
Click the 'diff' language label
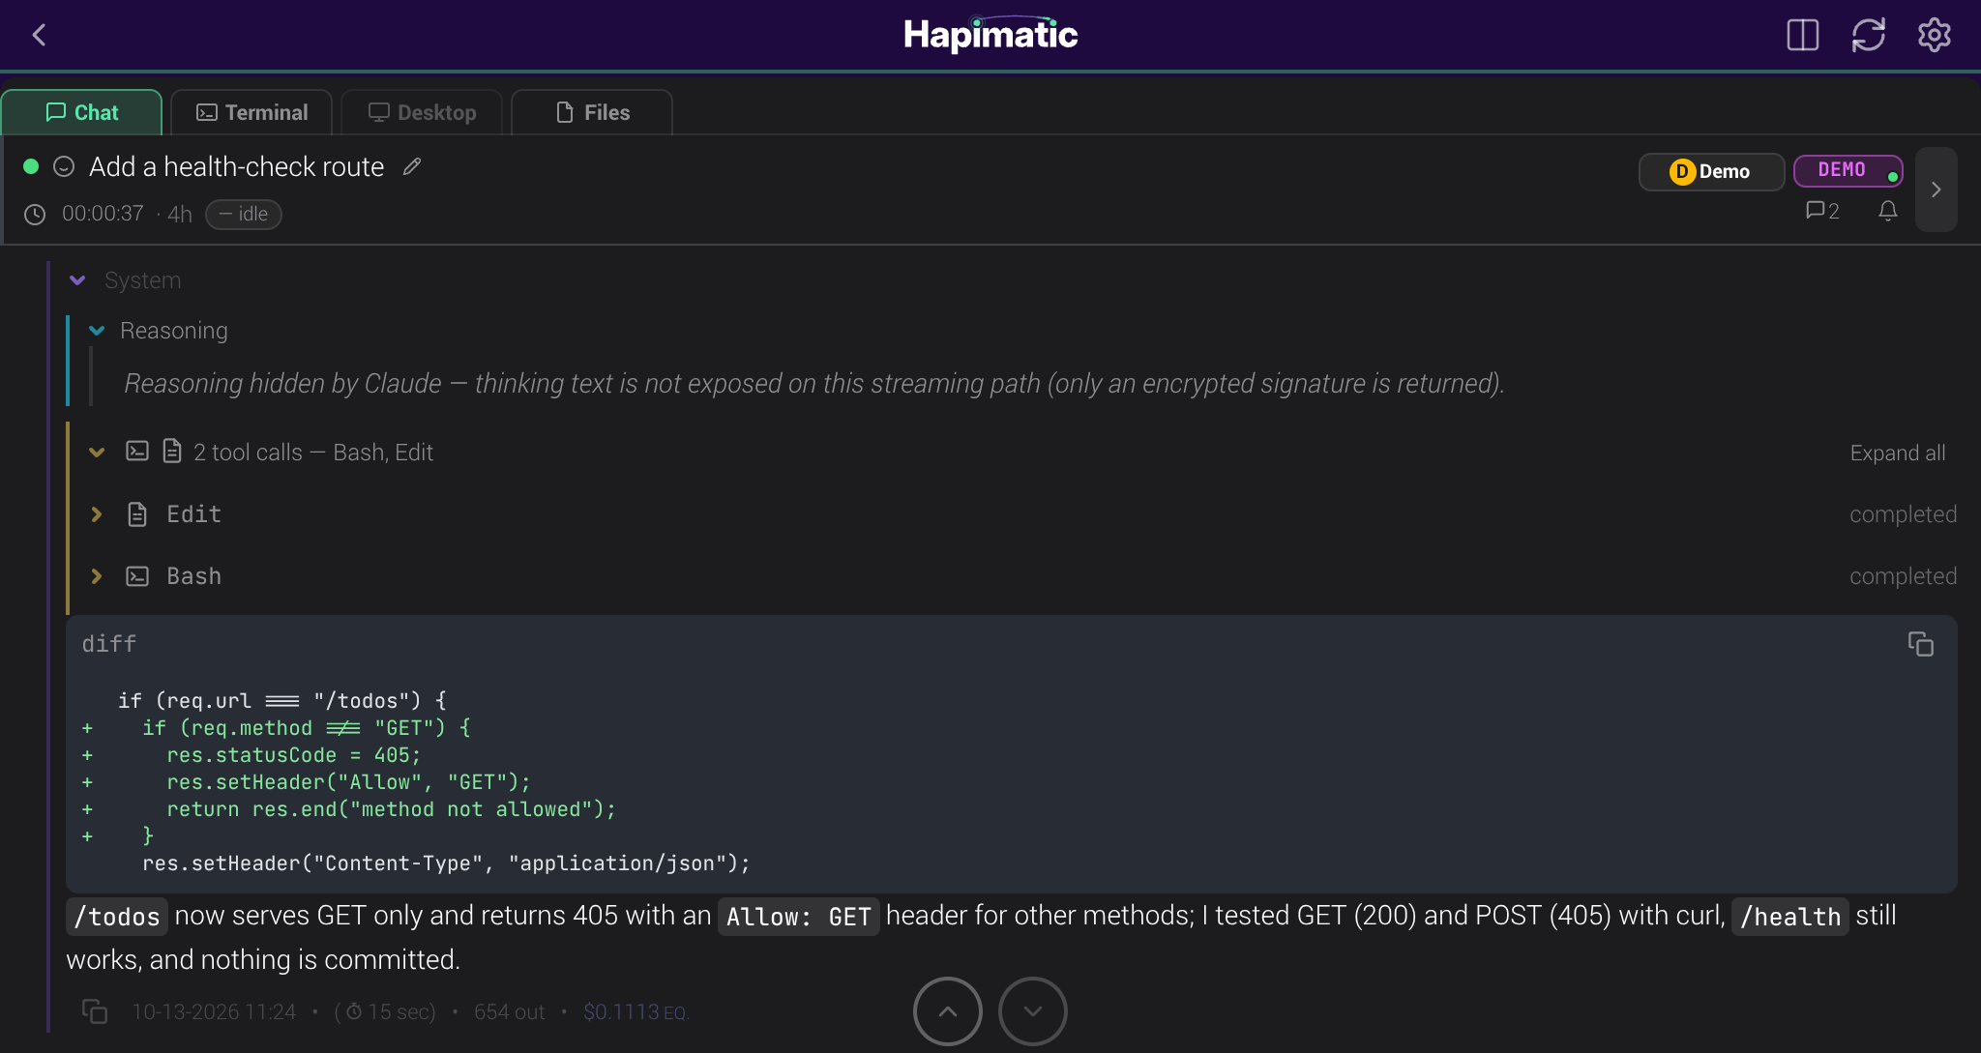(109, 644)
